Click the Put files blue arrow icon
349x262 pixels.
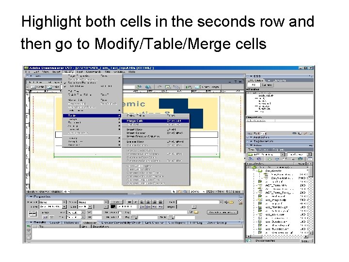pyautogui.click(x=277, y=159)
